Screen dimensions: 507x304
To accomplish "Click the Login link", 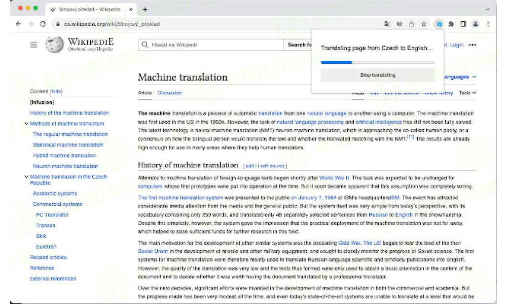I will (457, 45).
